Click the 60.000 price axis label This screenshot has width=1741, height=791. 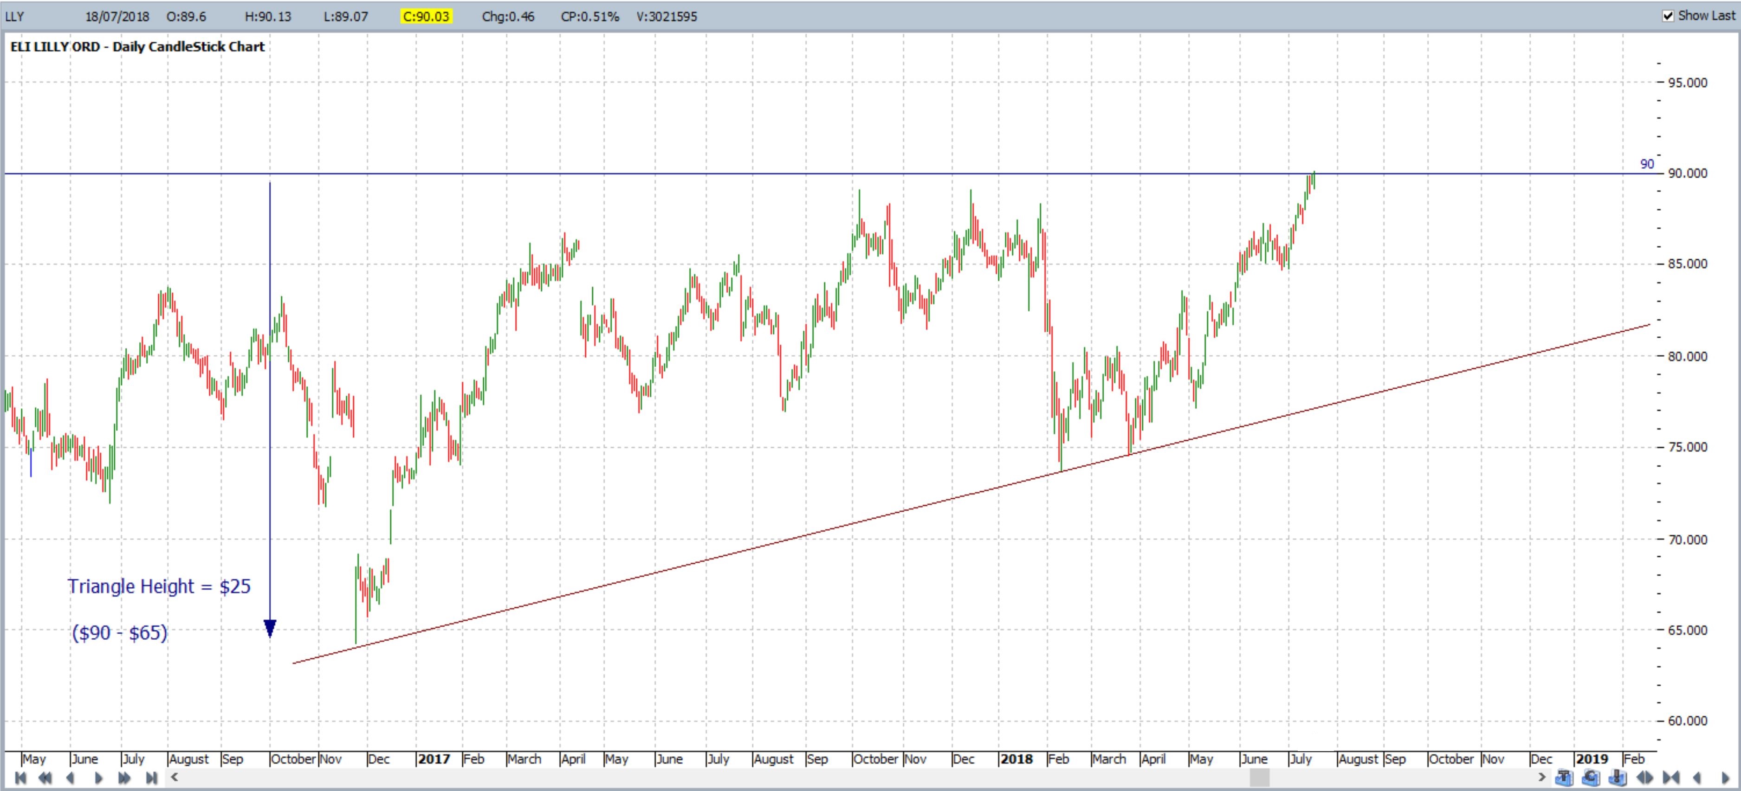(1688, 721)
